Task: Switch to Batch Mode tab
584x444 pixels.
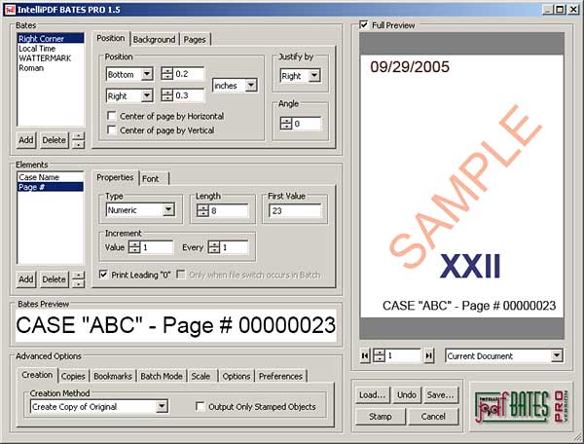Action: (x=162, y=376)
